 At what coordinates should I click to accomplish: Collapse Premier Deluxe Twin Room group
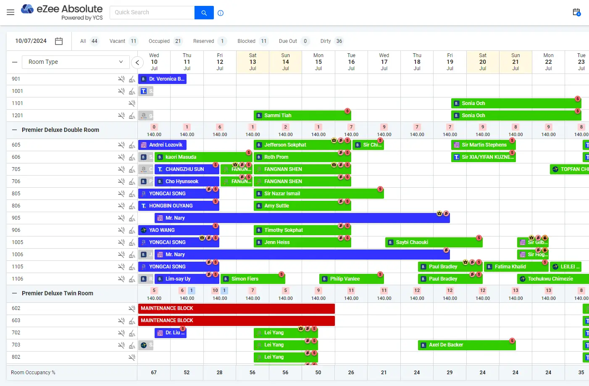tap(15, 293)
